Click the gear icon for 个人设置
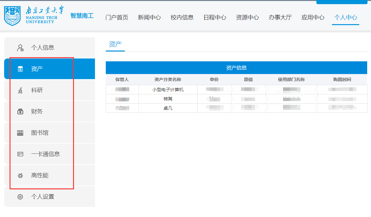Image resolution: width=371 pixels, height=217 pixels. [20, 197]
